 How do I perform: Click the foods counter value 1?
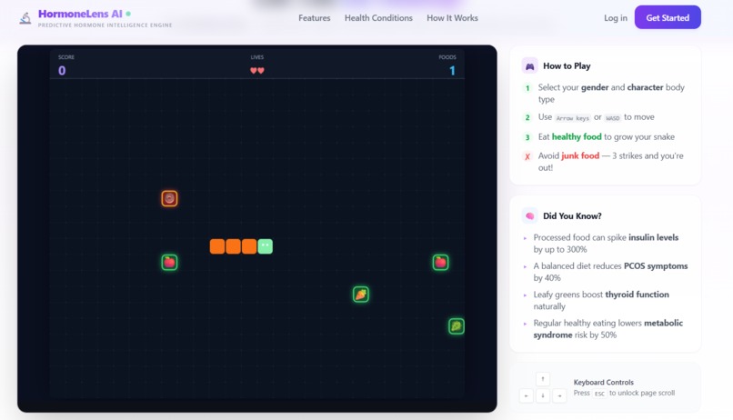[x=452, y=71]
